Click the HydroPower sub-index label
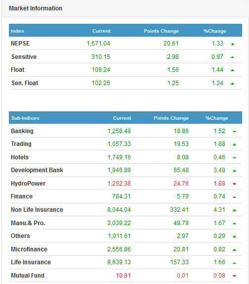249x284 pixels. tap(28, 184)
